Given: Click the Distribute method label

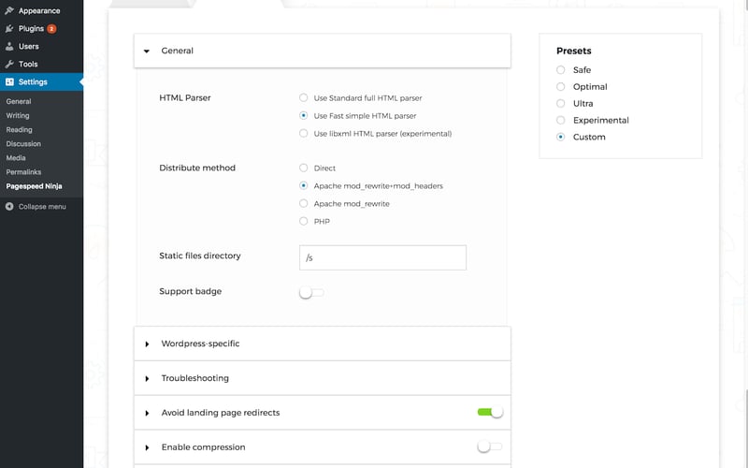Looking at the screenshot, I should point(197,168).
